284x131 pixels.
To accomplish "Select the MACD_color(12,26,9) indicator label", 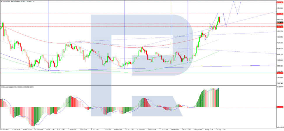I will coord(8,87).
